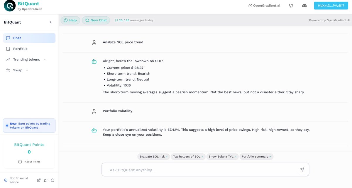
Task: Click the Show Solana TVL suggestion
Action: 222,157
